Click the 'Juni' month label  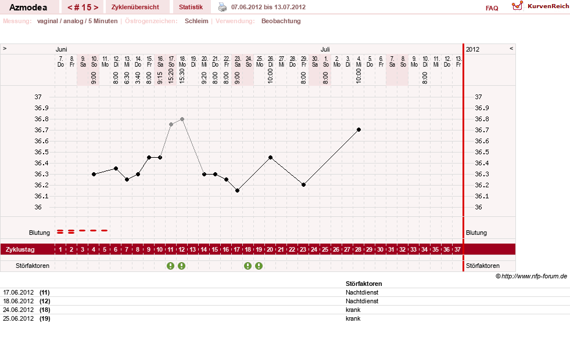[x=62, y=49]
